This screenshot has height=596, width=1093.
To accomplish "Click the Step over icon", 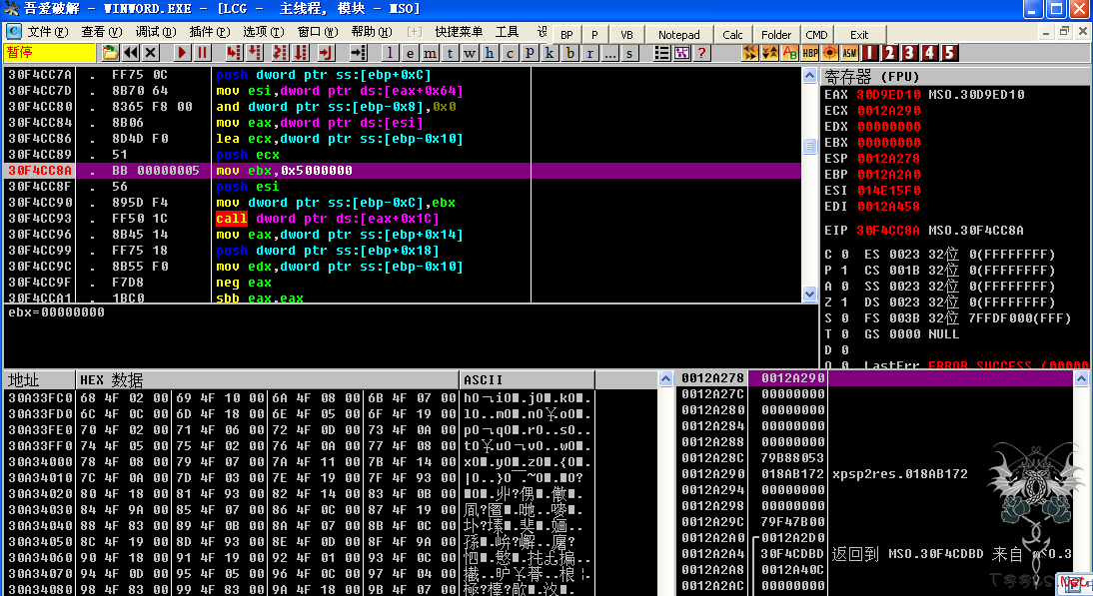I will click(x=255, y=53).
